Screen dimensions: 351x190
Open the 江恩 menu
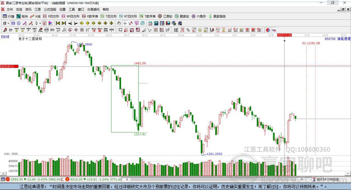click(x=38, y=9)
